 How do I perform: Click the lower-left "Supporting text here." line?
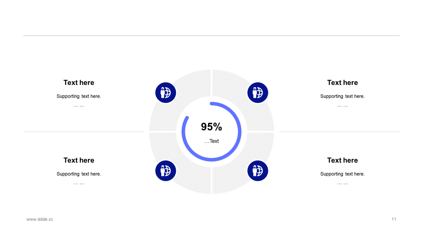[x=79, y=174]
